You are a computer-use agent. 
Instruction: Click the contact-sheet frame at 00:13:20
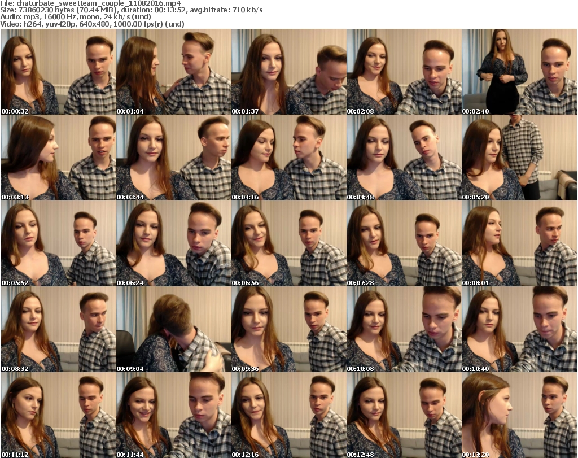tap(519, 415)
